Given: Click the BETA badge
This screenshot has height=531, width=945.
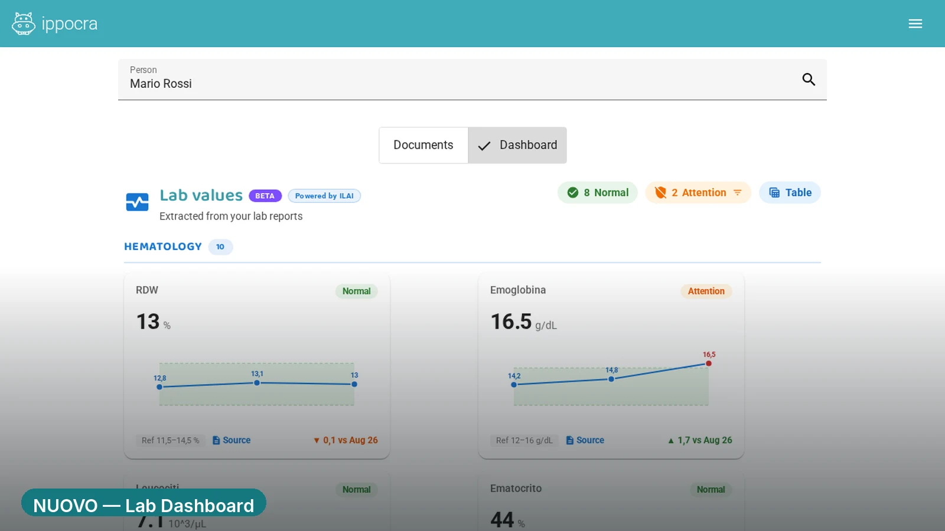Looking at the screenshot, I should (x=265, y=196).
